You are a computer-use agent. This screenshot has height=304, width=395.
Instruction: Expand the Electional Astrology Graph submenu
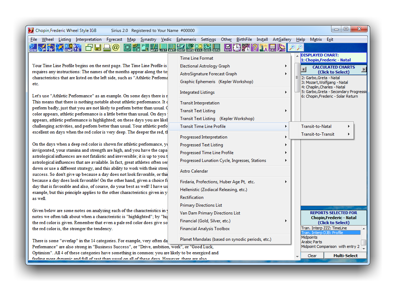point(229,66)
